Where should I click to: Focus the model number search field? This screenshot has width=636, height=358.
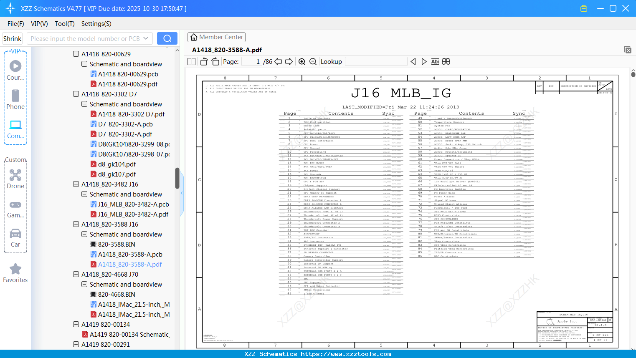tap(85, 38)
